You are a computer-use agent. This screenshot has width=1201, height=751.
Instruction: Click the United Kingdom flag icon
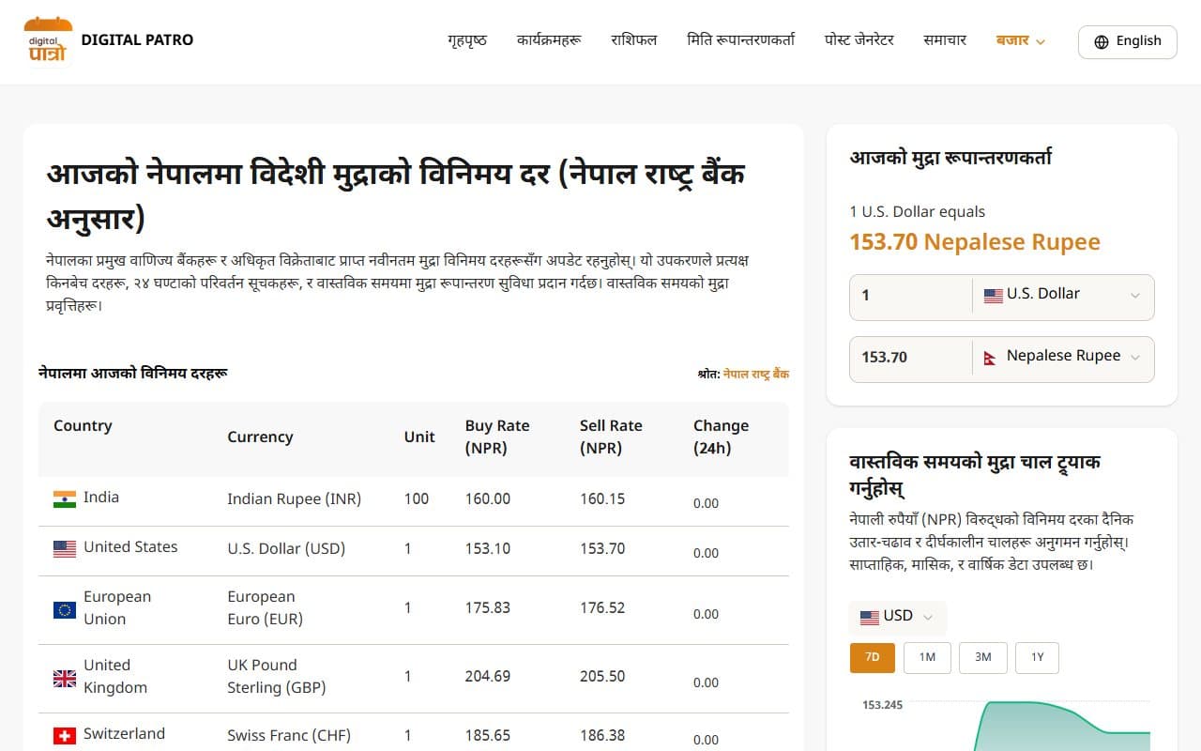(x=65, y=679)
